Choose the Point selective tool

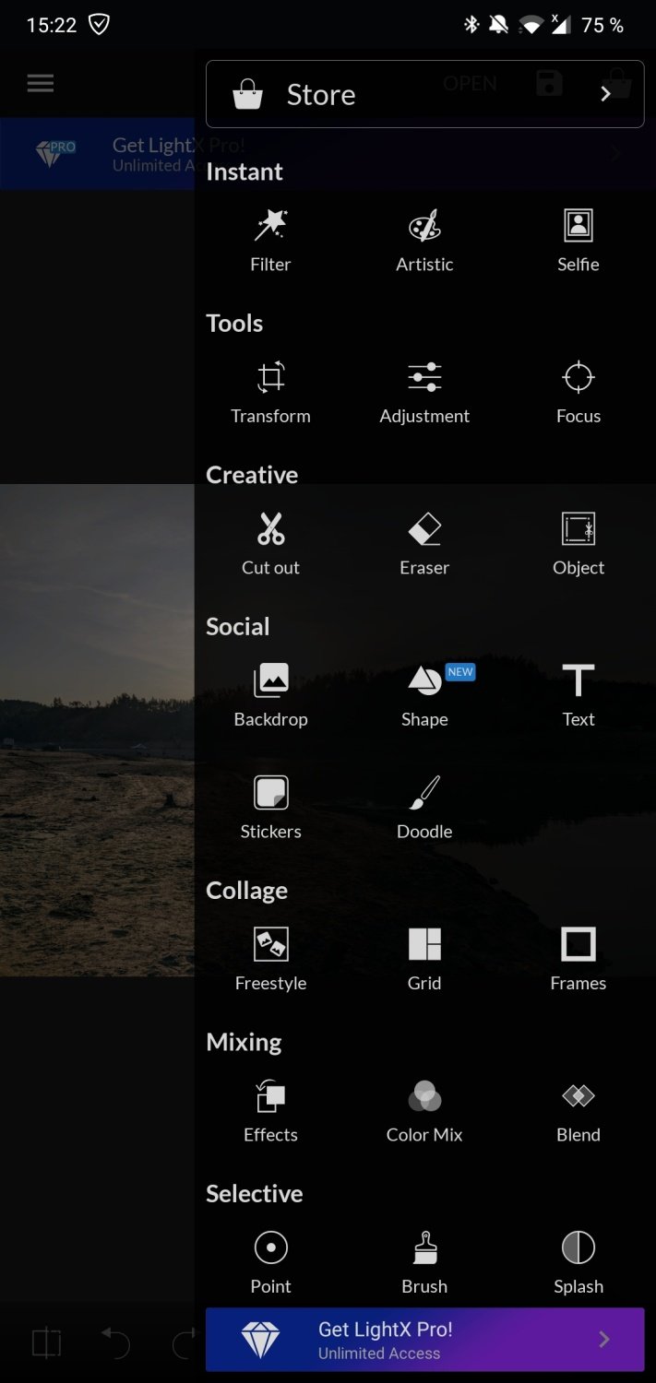pyautogui.click(x=270, y=1262)
